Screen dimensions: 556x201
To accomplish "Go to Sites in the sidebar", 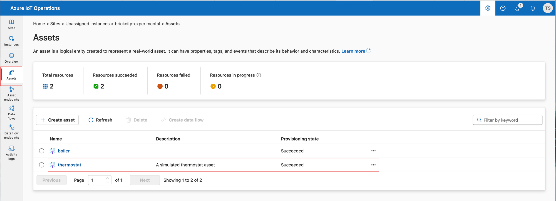I will (x=11, y=24).
